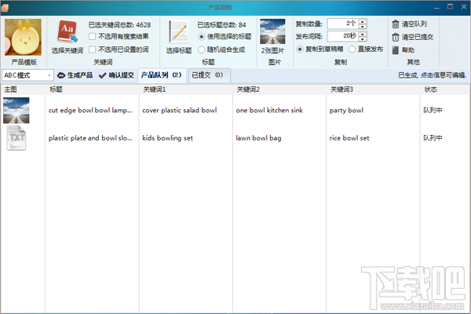The width and height of the screenshot is (471, 314).
Task: Click keyword 'cover plastic salad bowl'
Action: coord(180,110)
